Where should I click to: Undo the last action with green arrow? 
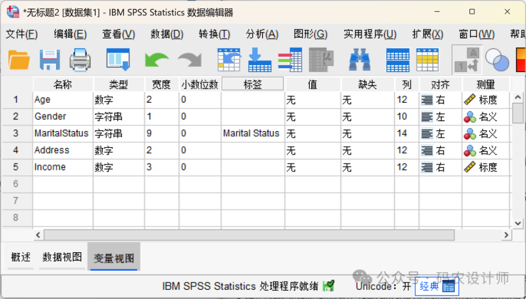(x=156, y=60)
